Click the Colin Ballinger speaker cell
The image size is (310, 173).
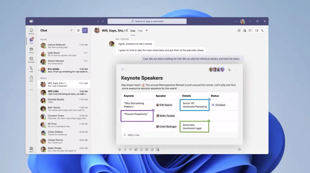pos(167,126)
